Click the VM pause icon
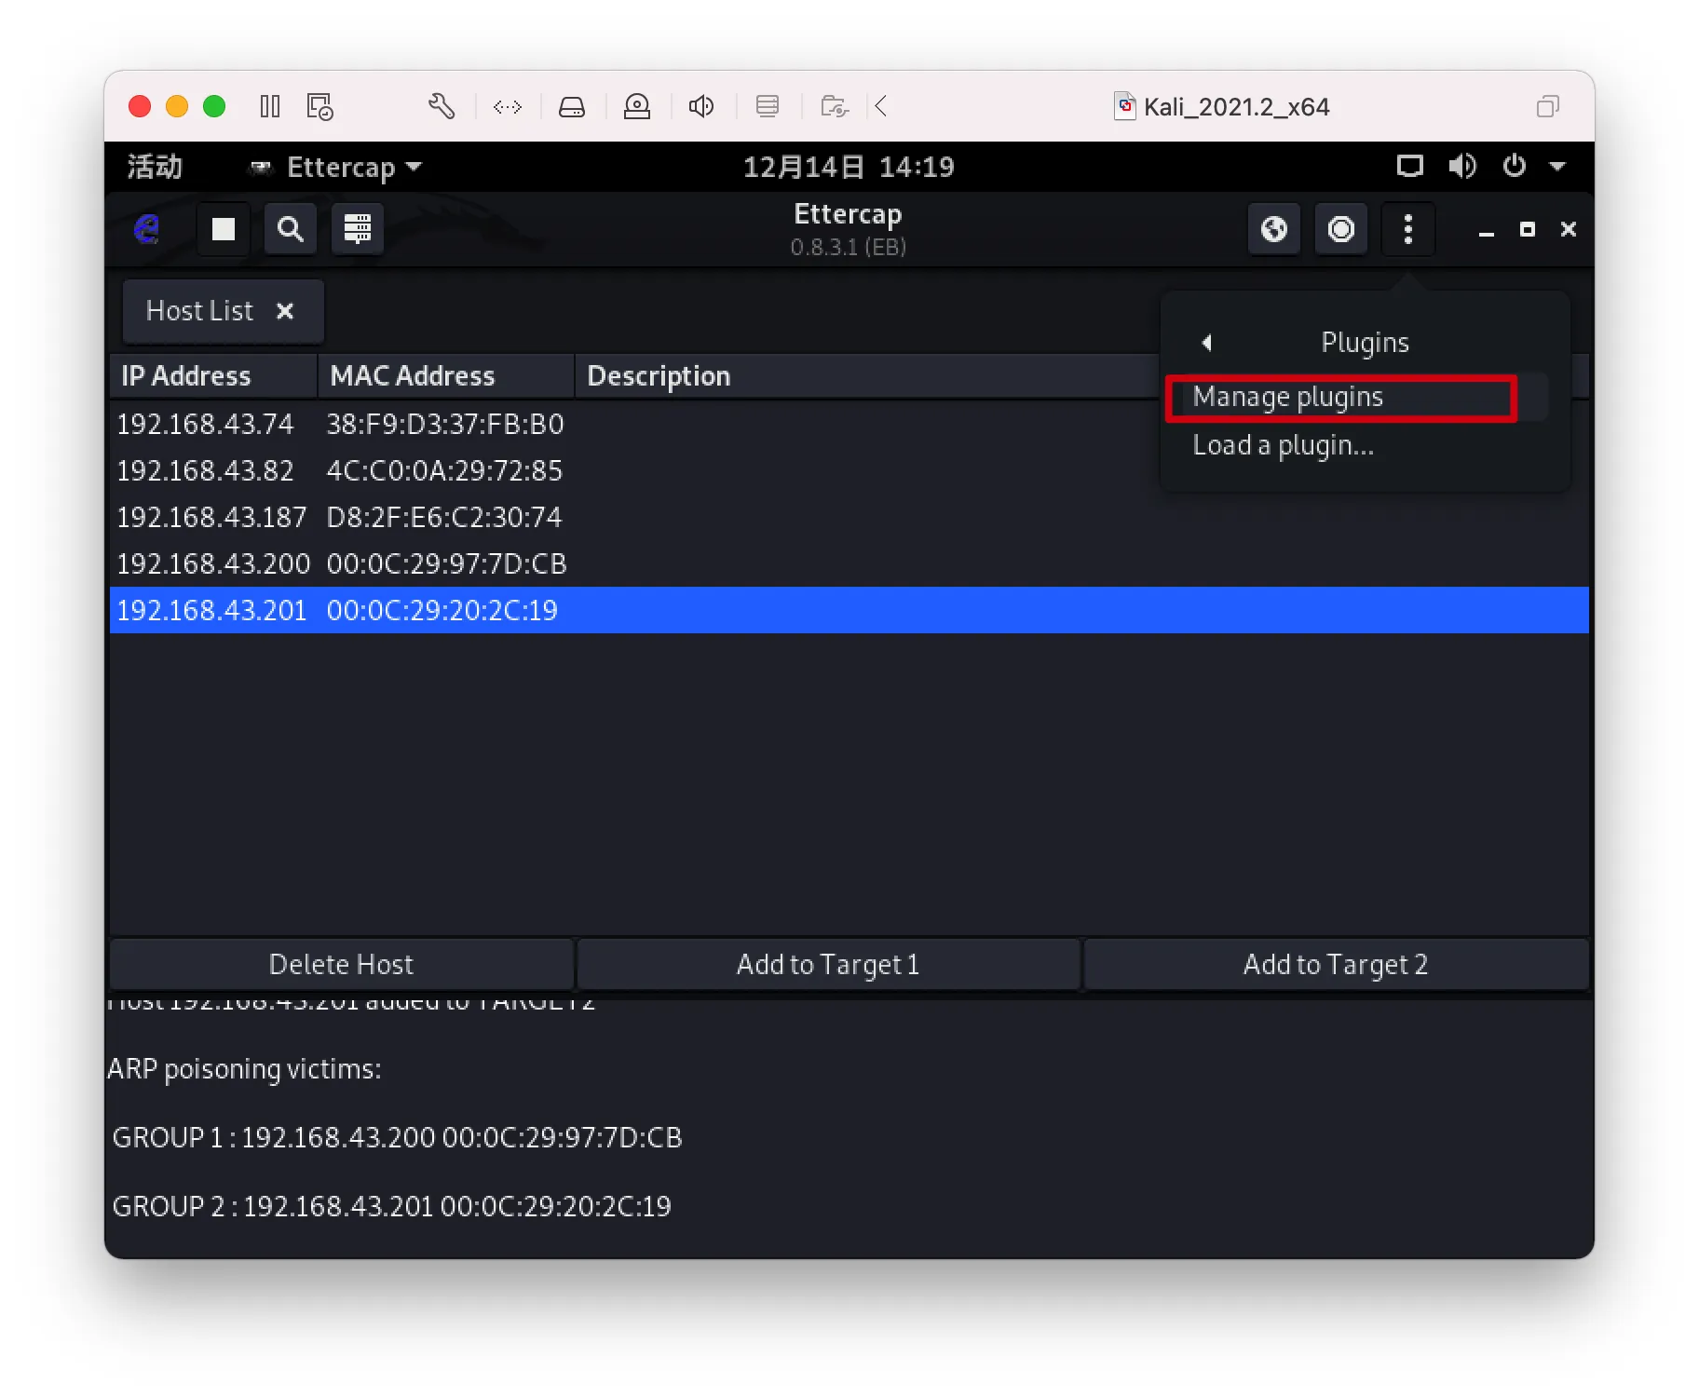This screenshot has height=1397, width=1699. tap(270, 107)
